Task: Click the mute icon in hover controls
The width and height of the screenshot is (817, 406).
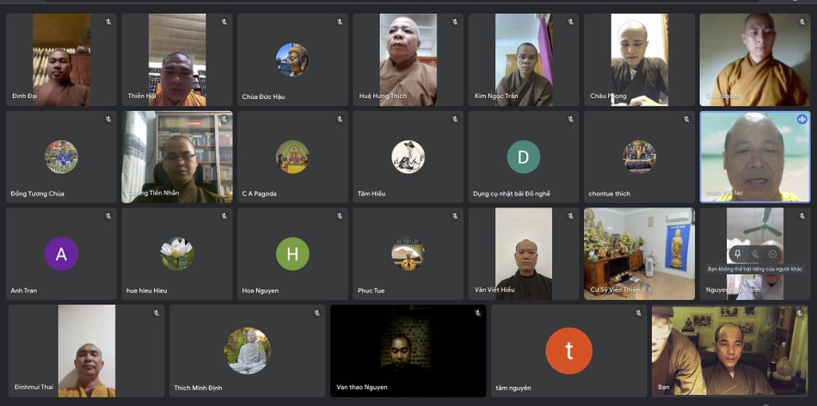Action: point(755,254)
